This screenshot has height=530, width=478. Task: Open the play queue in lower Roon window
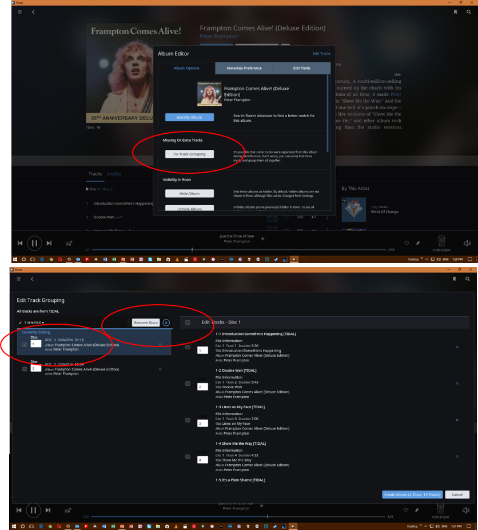(68, 511)
